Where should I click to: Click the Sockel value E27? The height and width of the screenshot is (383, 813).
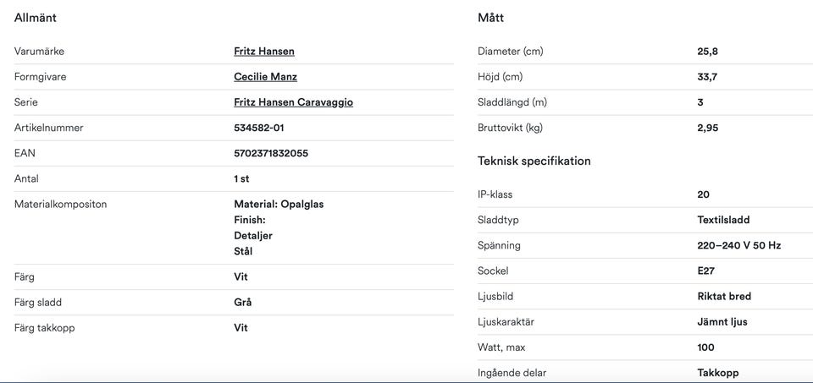[706, 271]
